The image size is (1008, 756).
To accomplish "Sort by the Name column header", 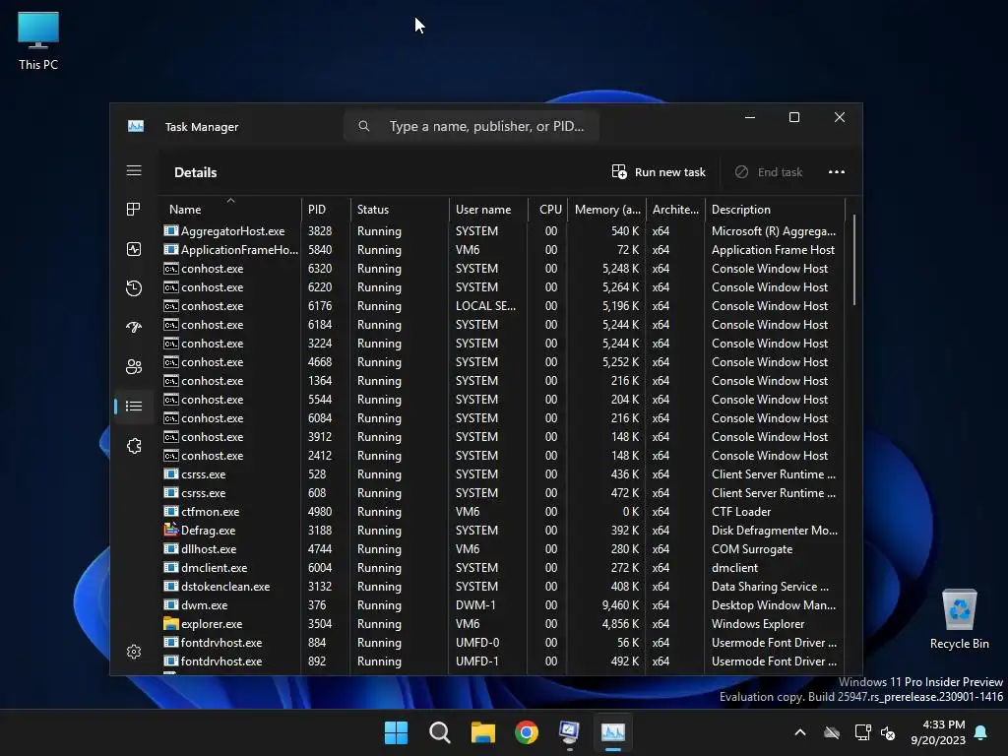I will pos(230,209).
